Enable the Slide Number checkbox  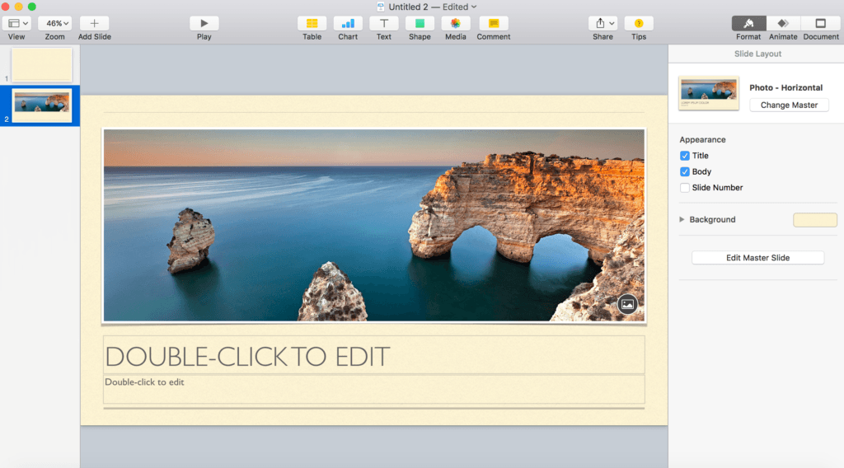[x=685, y=188]
